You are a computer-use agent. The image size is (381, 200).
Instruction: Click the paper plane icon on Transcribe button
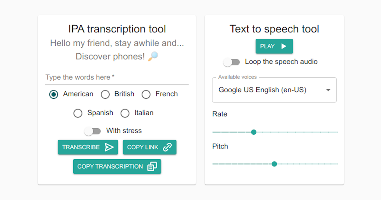tap(110, 147)
